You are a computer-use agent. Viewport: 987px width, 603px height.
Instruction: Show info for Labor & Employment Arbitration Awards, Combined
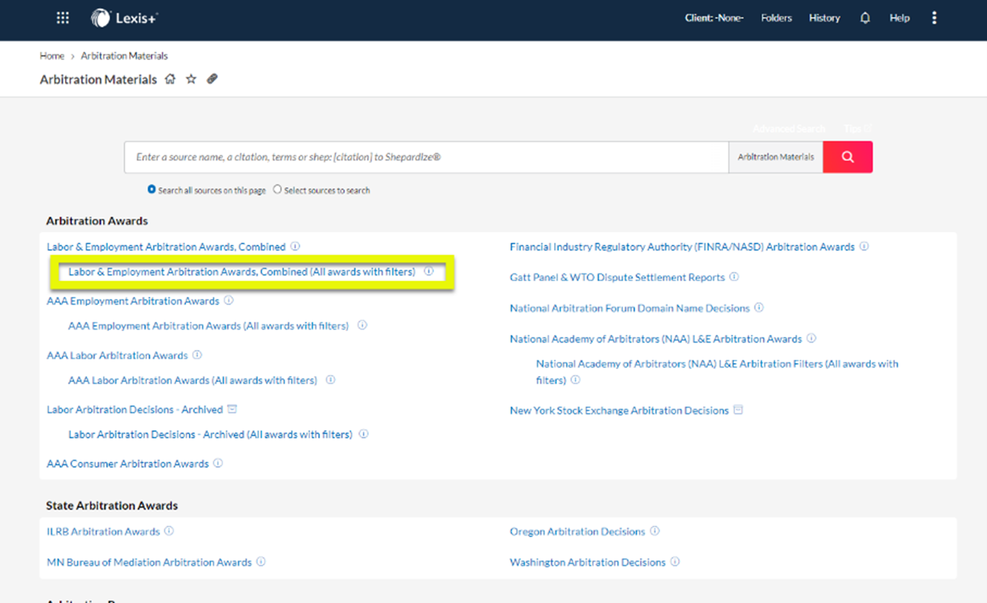point(295,246)
